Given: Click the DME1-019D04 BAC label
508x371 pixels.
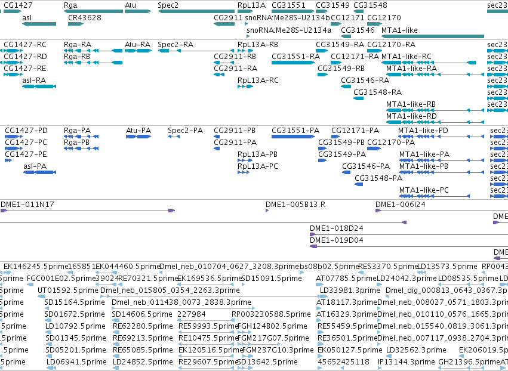Looking at the screenshot, I should click(337, 240).
